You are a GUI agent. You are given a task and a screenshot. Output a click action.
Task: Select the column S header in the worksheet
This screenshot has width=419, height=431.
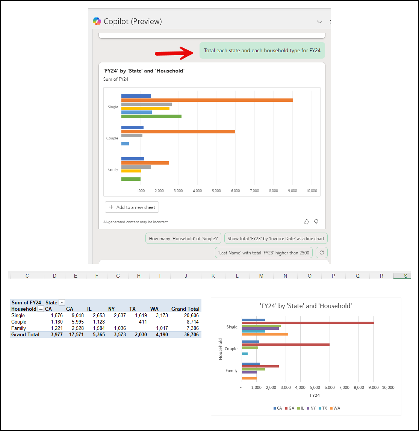pos(405,275)
